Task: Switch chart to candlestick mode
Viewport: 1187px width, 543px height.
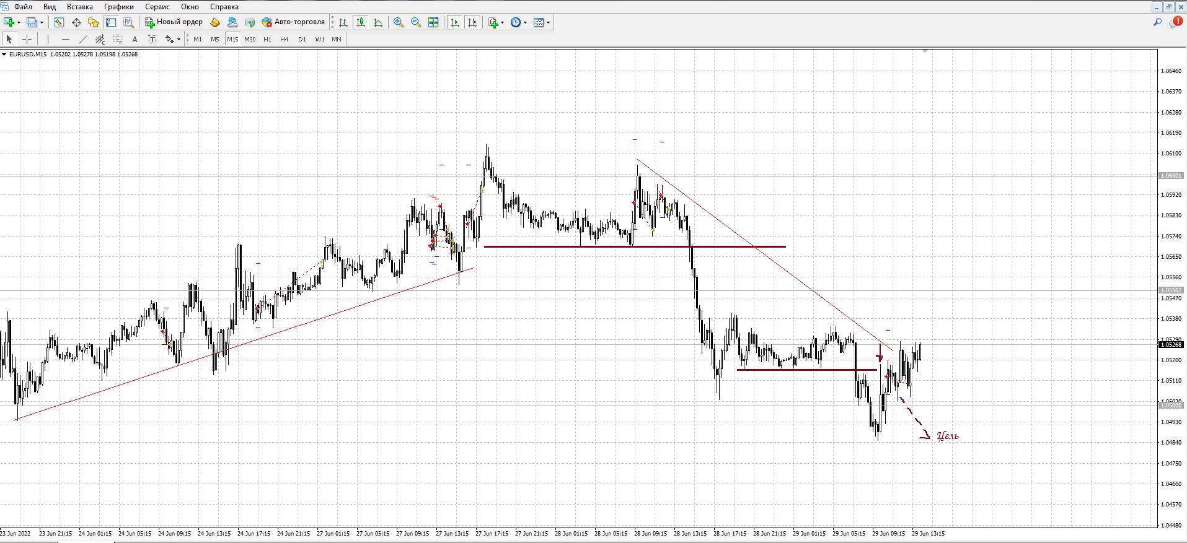Action: 361,22
